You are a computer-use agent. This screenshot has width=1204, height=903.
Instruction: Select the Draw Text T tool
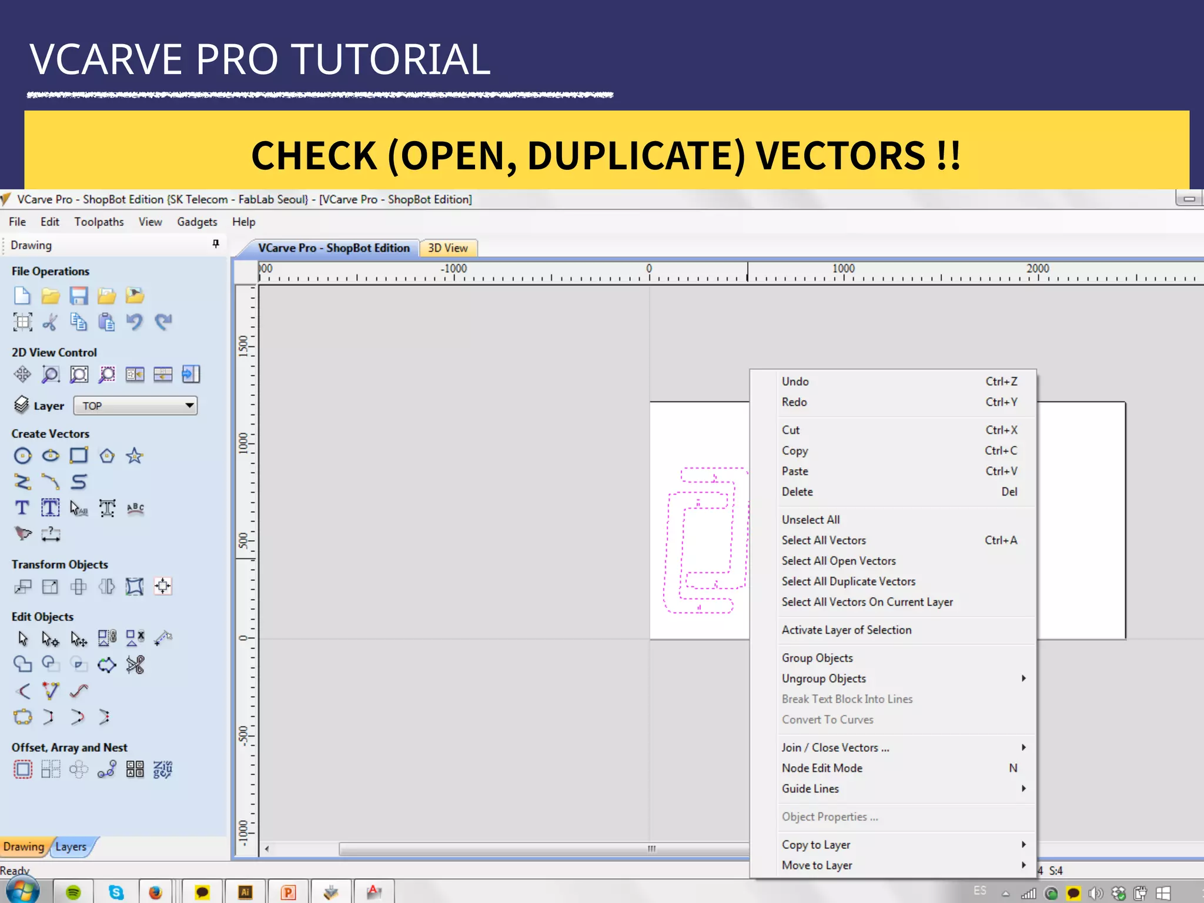tap(22, 508)
